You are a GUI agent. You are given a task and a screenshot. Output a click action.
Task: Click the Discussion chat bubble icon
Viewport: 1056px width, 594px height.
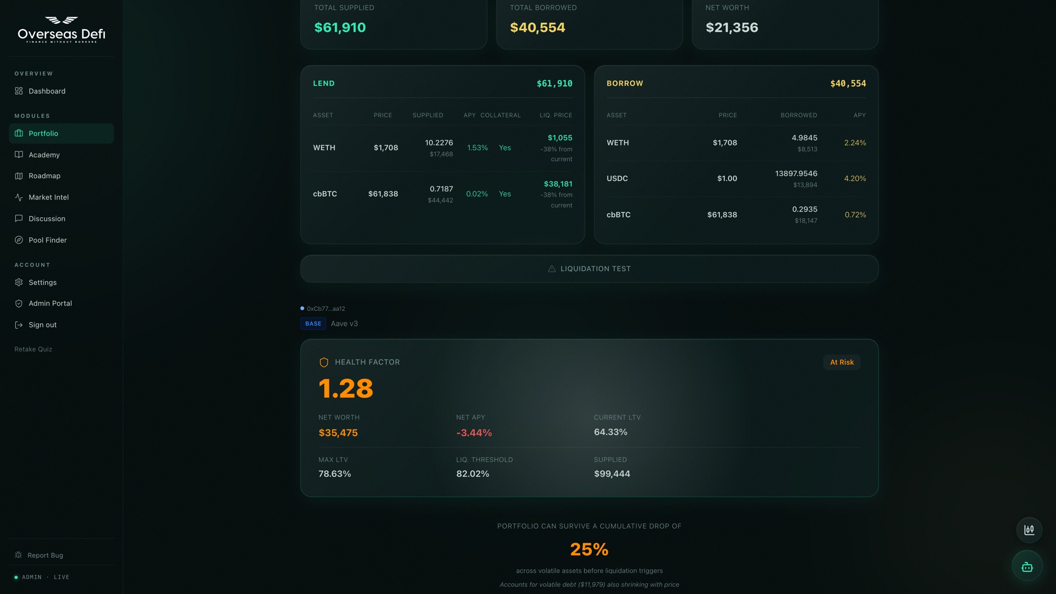point(19,219)
